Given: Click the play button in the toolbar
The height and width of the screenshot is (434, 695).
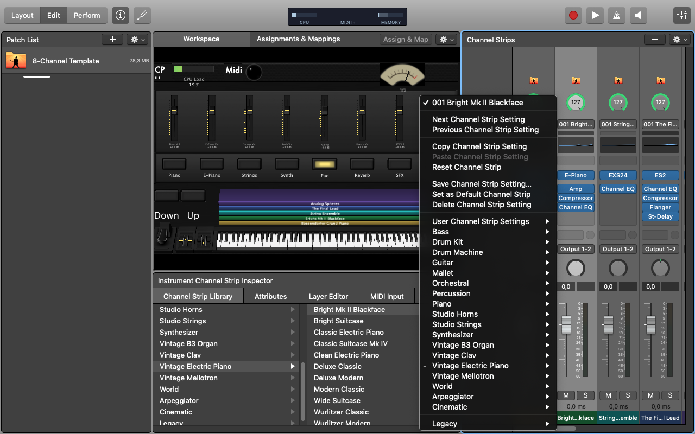Looking at the screenshot, I should point(595,15).
